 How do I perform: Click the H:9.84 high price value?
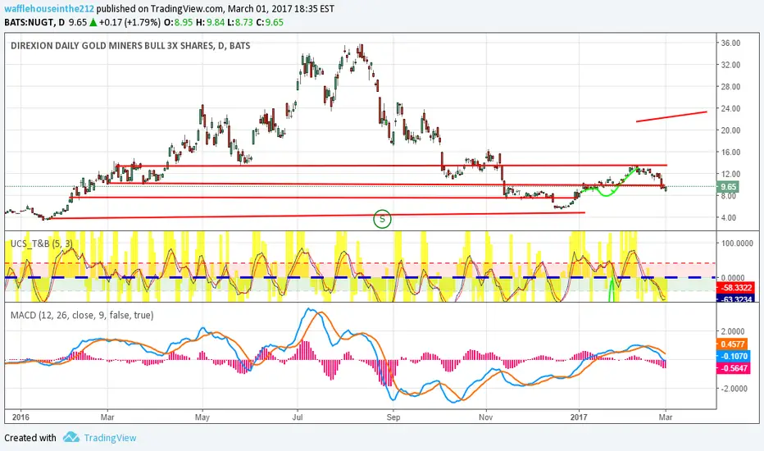[211, 22]
